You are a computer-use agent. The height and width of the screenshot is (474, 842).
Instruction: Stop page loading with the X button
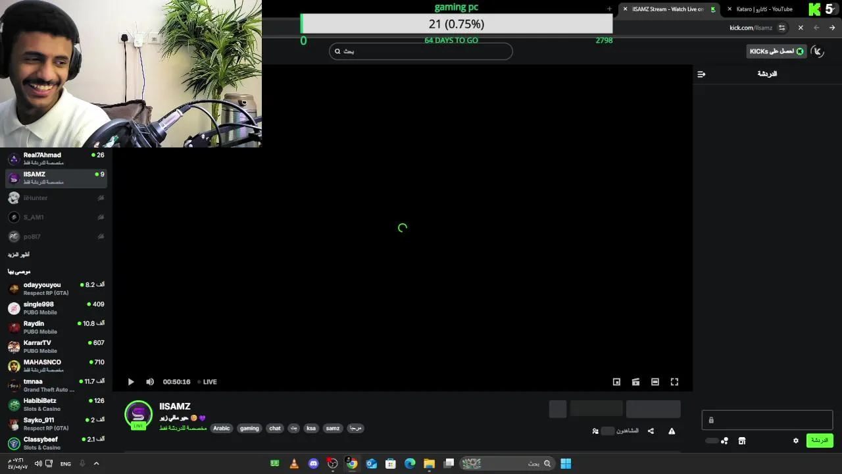point(801,28)
